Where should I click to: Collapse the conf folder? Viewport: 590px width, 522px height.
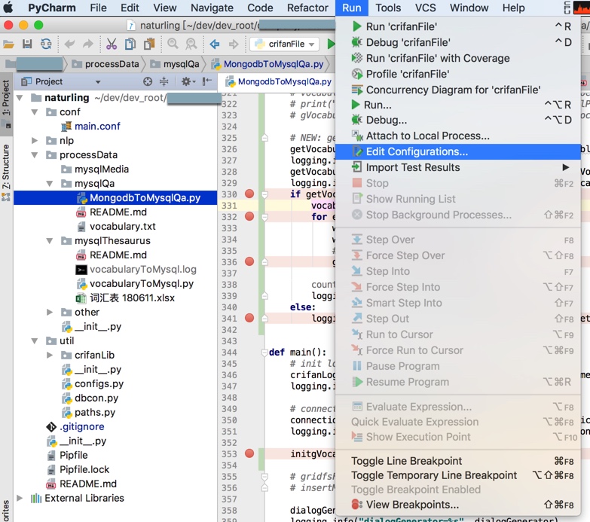35,112
